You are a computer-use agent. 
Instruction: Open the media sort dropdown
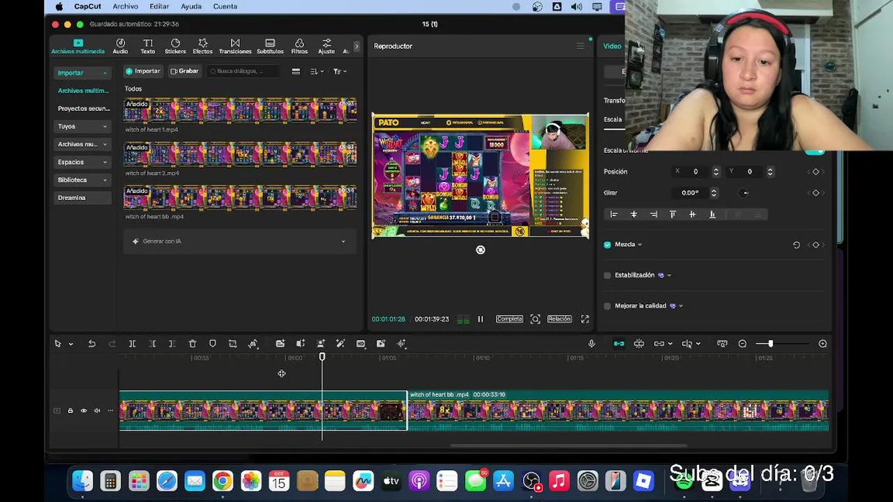coord(317,71)
